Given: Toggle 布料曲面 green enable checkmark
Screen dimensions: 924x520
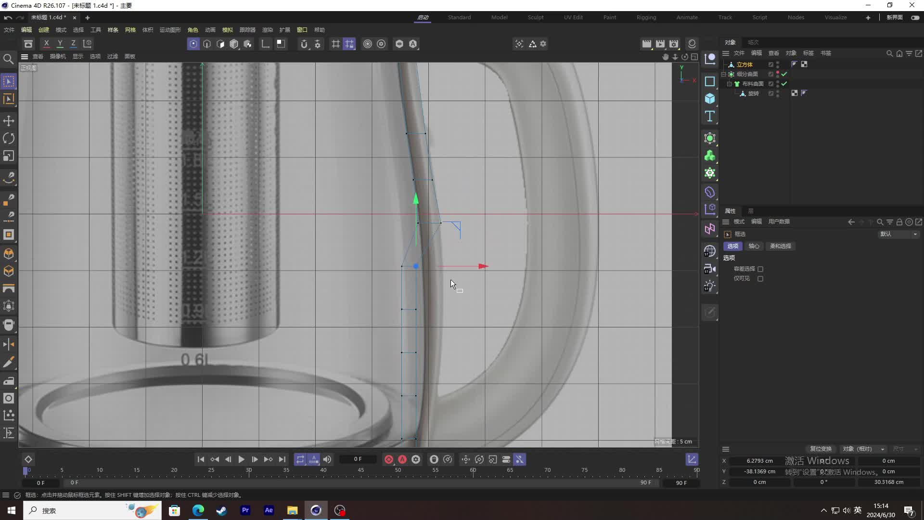Looking at the screenshot, I should coord(784,84).
